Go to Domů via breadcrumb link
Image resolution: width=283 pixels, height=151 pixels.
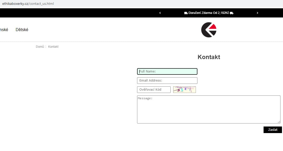(x=40, y=47)
